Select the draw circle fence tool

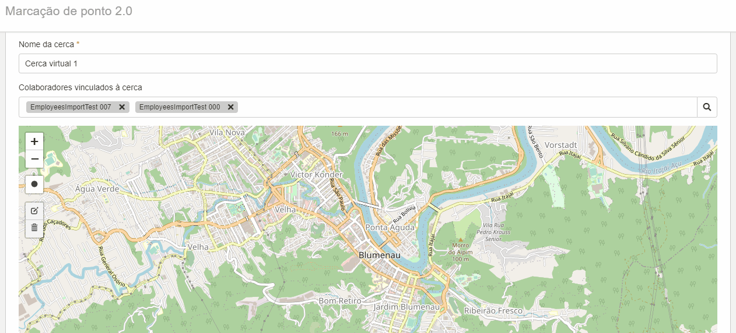34,184
